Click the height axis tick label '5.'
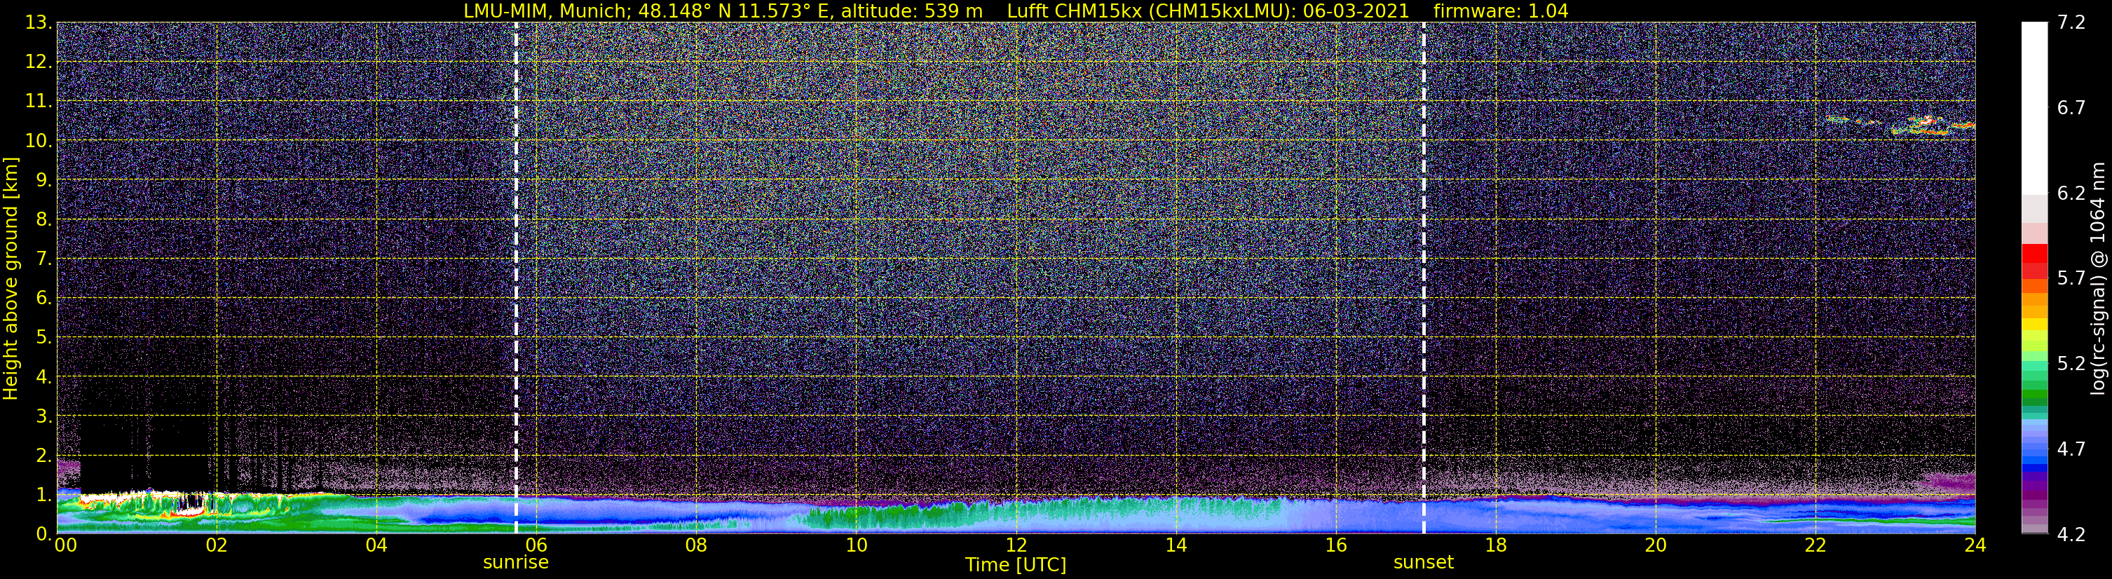The width and height of the screenshot is (2112, 579). point(43,338)
